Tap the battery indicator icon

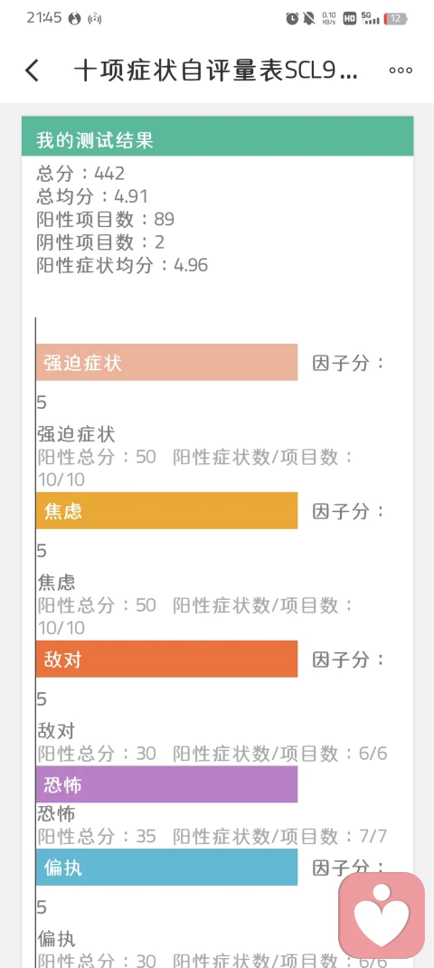(x=395, y=18)
